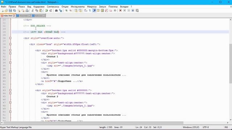Image resolution: width=232 pixels, height=130 pixels.
Task: Toggle Show All Characters pilcrow icon
Action: tap(90, 10)
